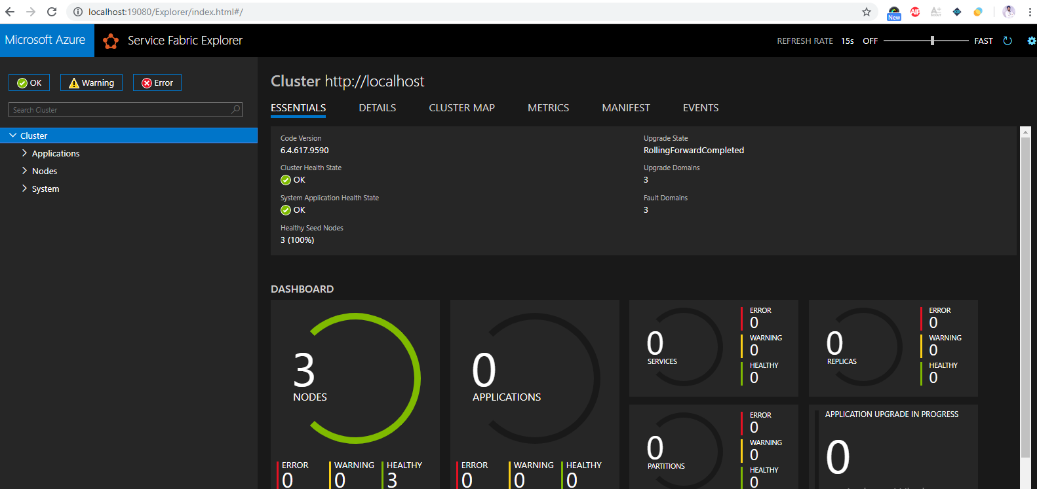Focus the Search Cluster input field
Viewport: 1037px width, 489px height.
125,109
